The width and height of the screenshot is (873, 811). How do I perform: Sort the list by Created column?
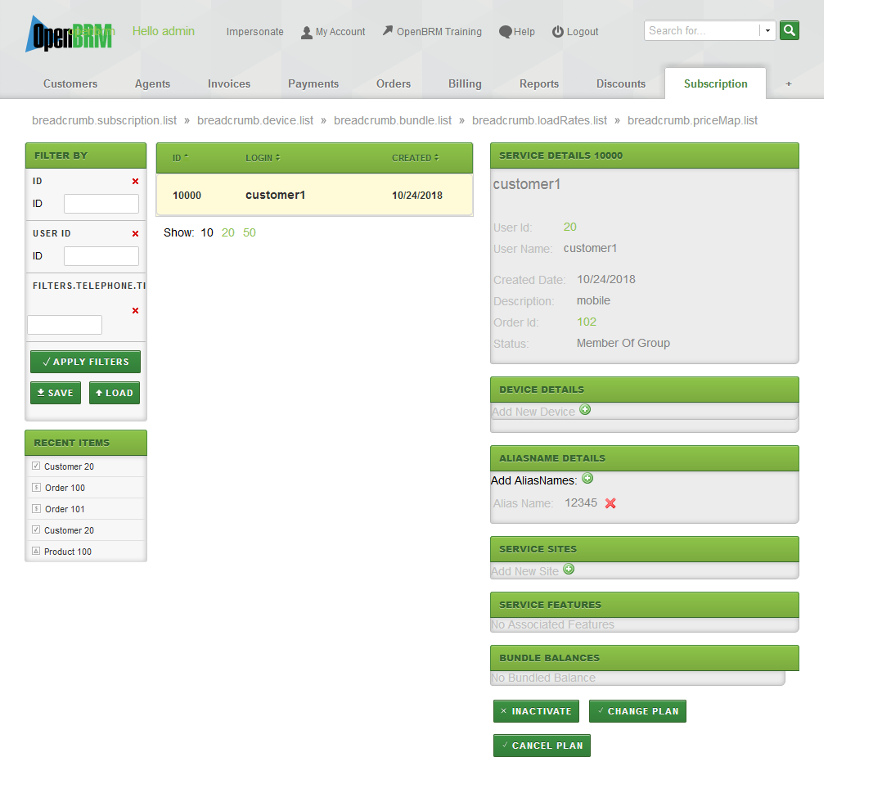(x=415, y=158)
